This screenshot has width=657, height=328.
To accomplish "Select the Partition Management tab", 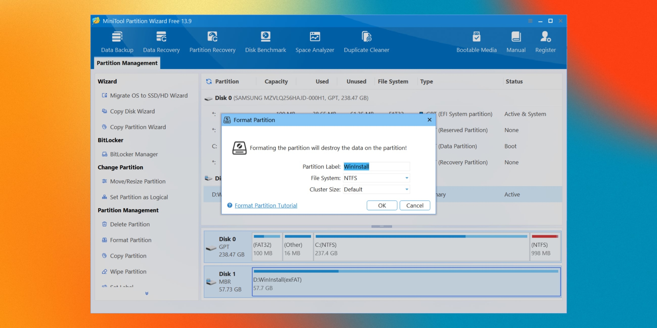I will [127, 63].
